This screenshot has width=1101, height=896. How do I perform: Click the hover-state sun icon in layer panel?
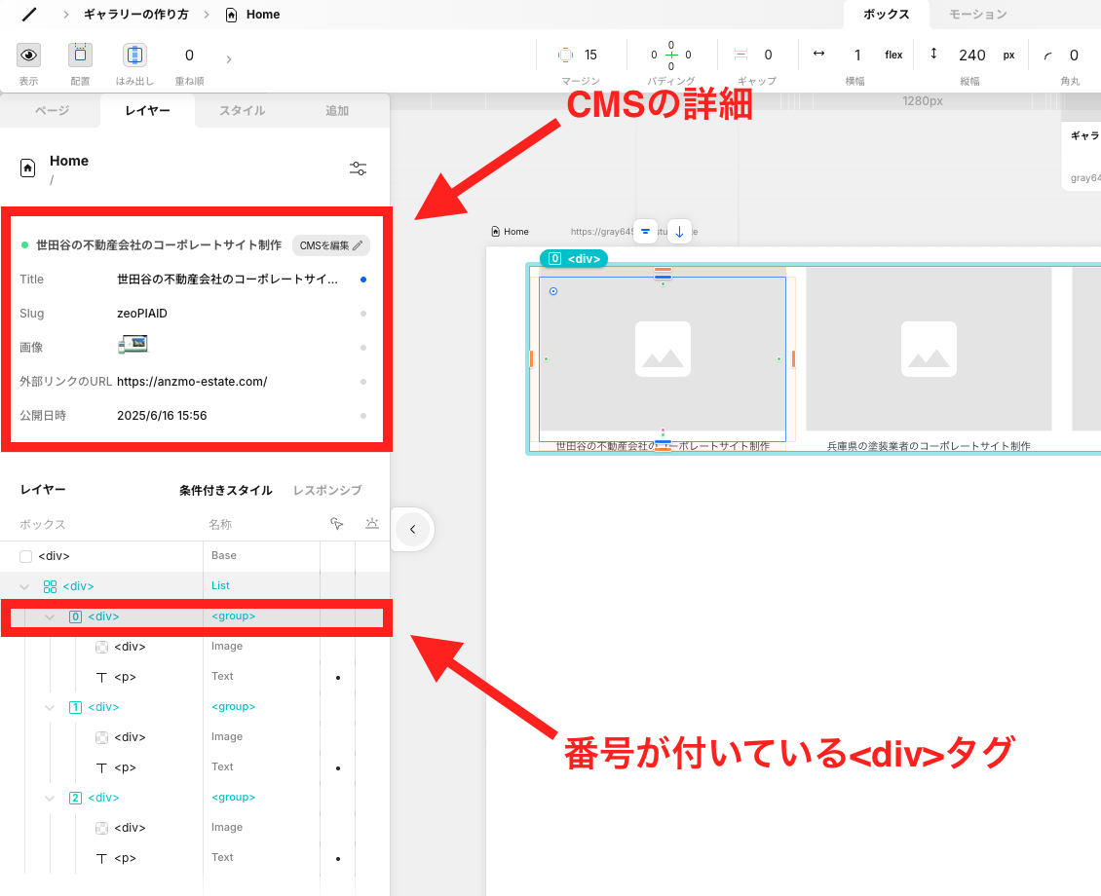(x=371, y=523)
